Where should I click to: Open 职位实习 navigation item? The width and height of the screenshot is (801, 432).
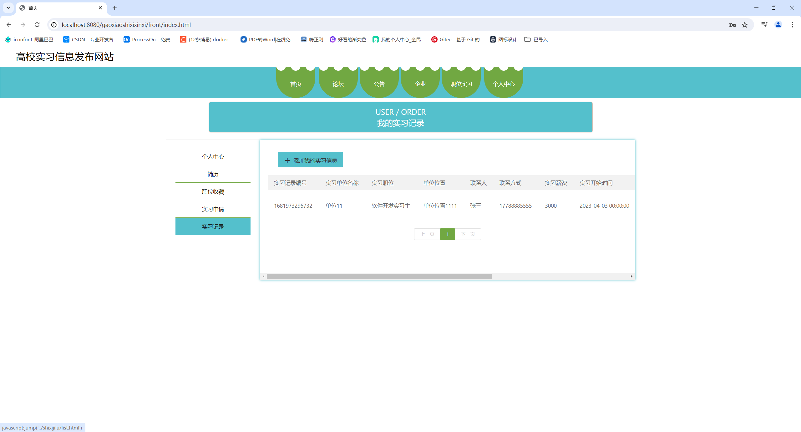[461, 84]
